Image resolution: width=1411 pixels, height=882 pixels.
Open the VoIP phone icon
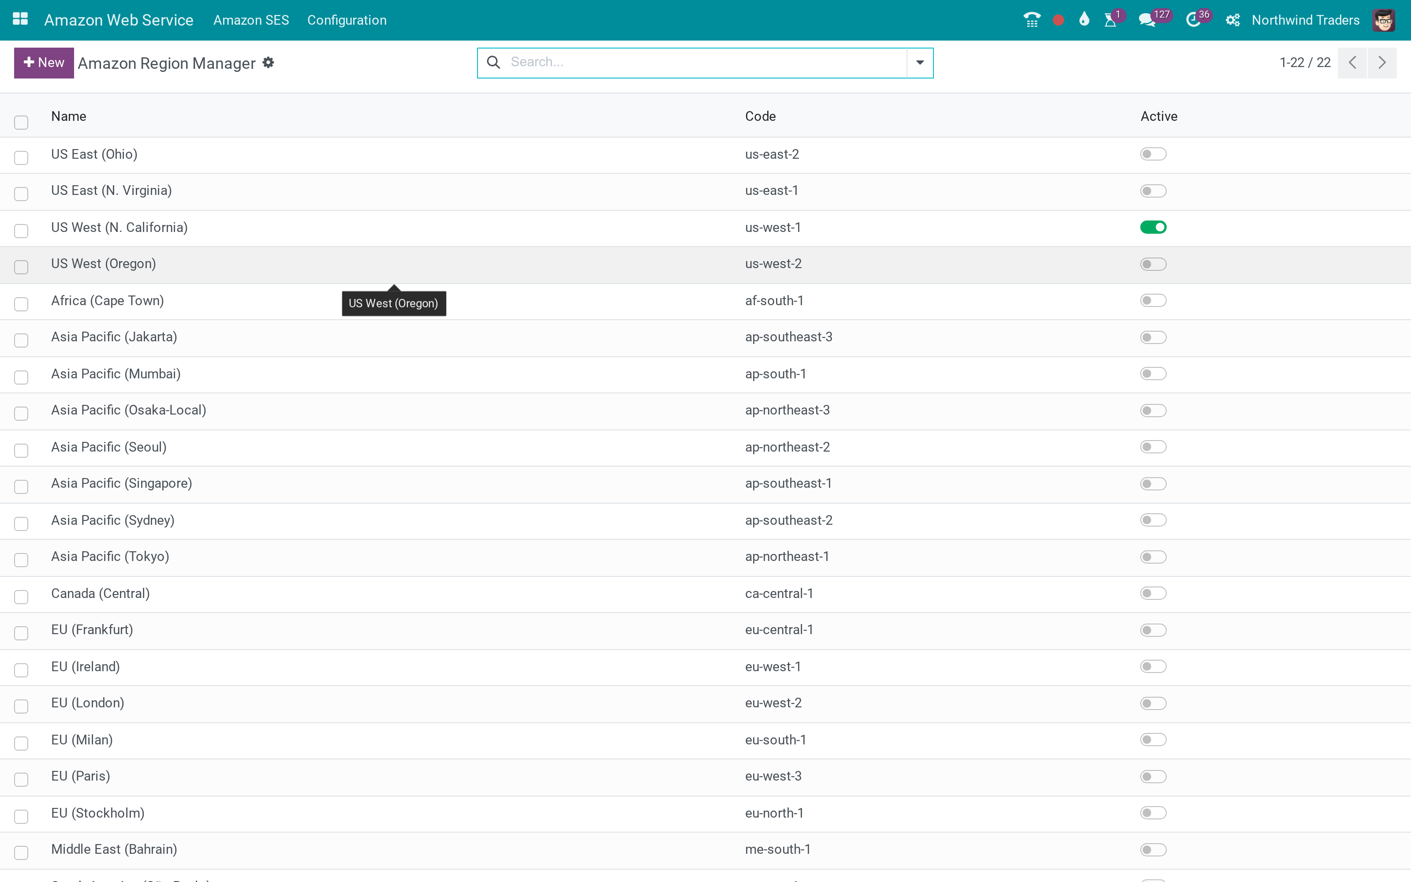pos(1031,20)
